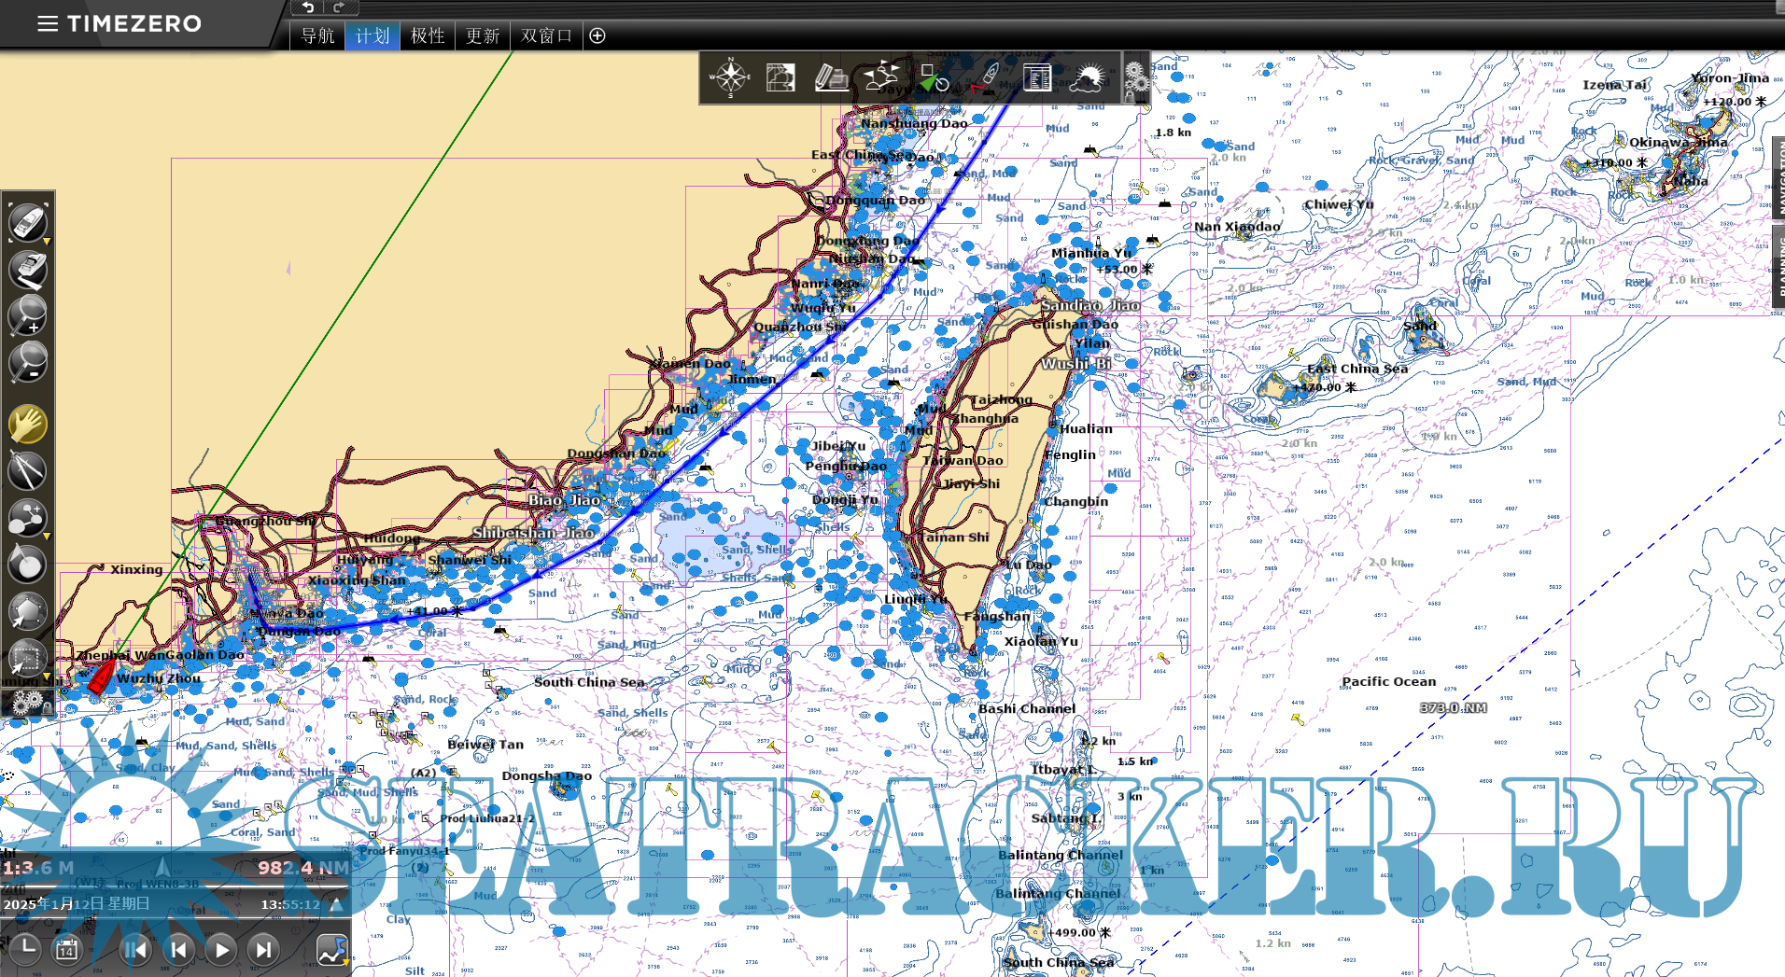The width and height of the screenshot is (1785, 977).
Task: Toggle the left toolbar gears lock
Action: point(27,703)
